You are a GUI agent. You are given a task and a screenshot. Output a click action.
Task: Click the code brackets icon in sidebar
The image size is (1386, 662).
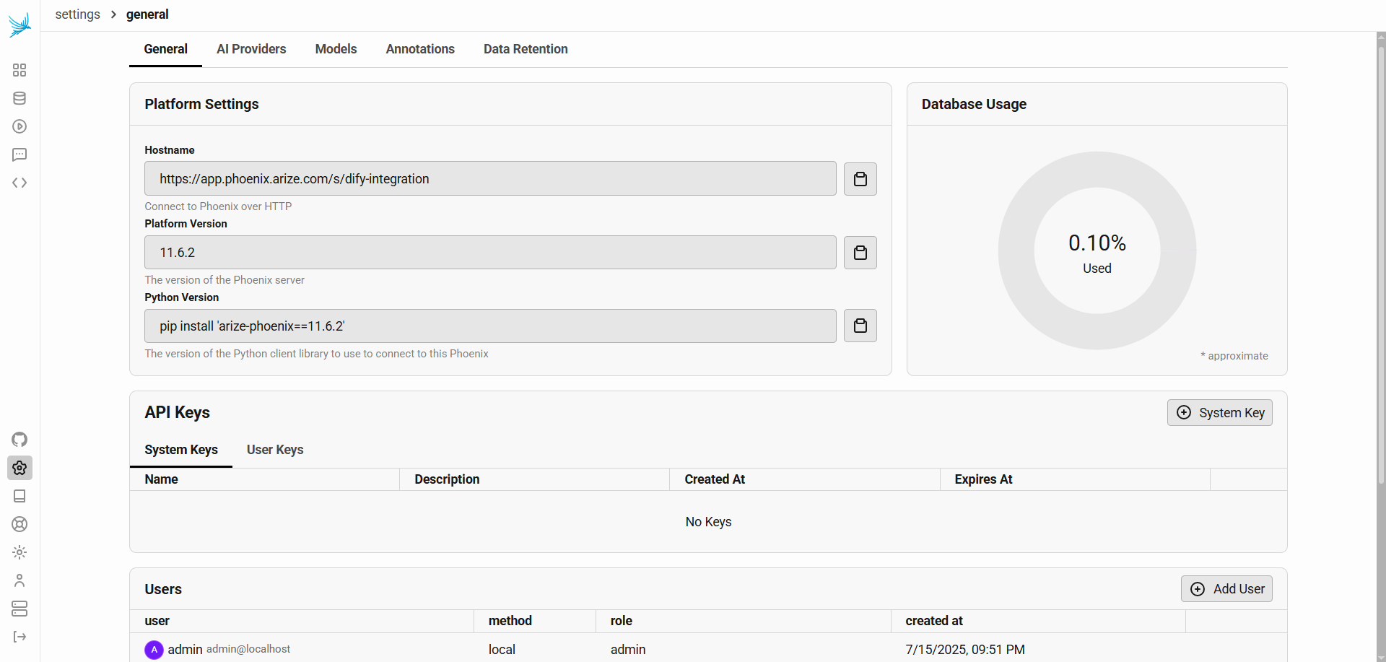coord(19,183)
